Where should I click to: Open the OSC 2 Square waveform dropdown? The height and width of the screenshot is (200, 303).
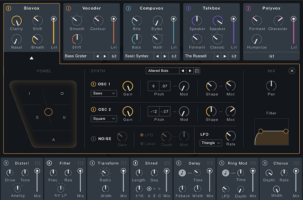[104, 119]
